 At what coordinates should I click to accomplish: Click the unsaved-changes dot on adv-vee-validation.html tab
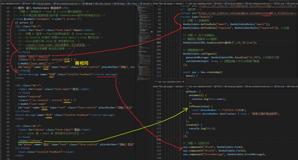[x=183, y=82]
